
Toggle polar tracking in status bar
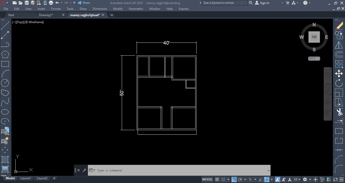tap(240, 179)
